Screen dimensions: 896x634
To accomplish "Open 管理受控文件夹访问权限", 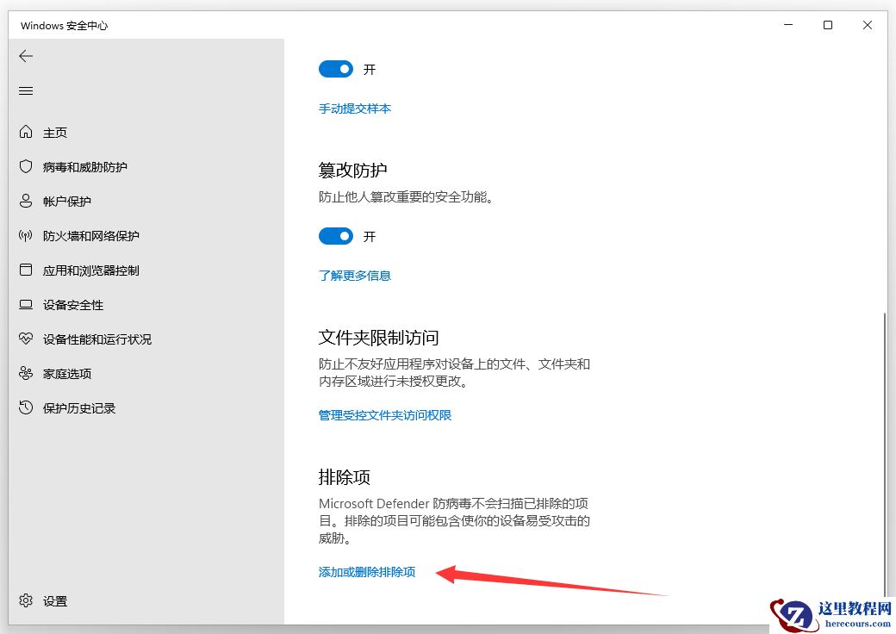I will 385,414.
